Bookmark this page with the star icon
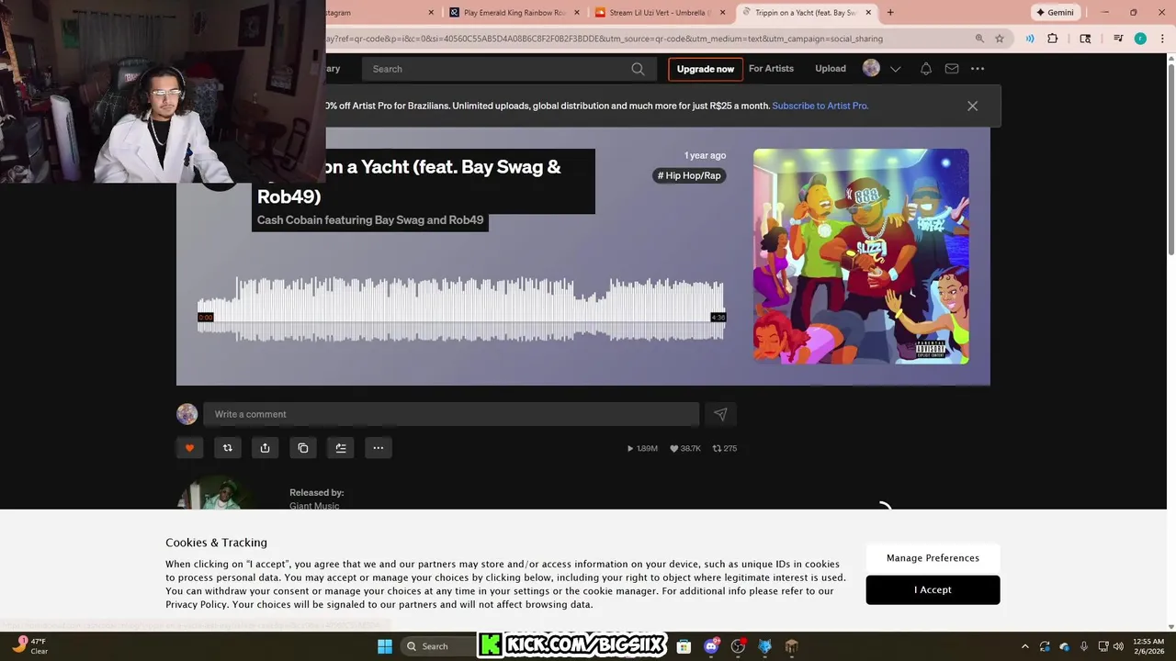 pos(1000,39)
